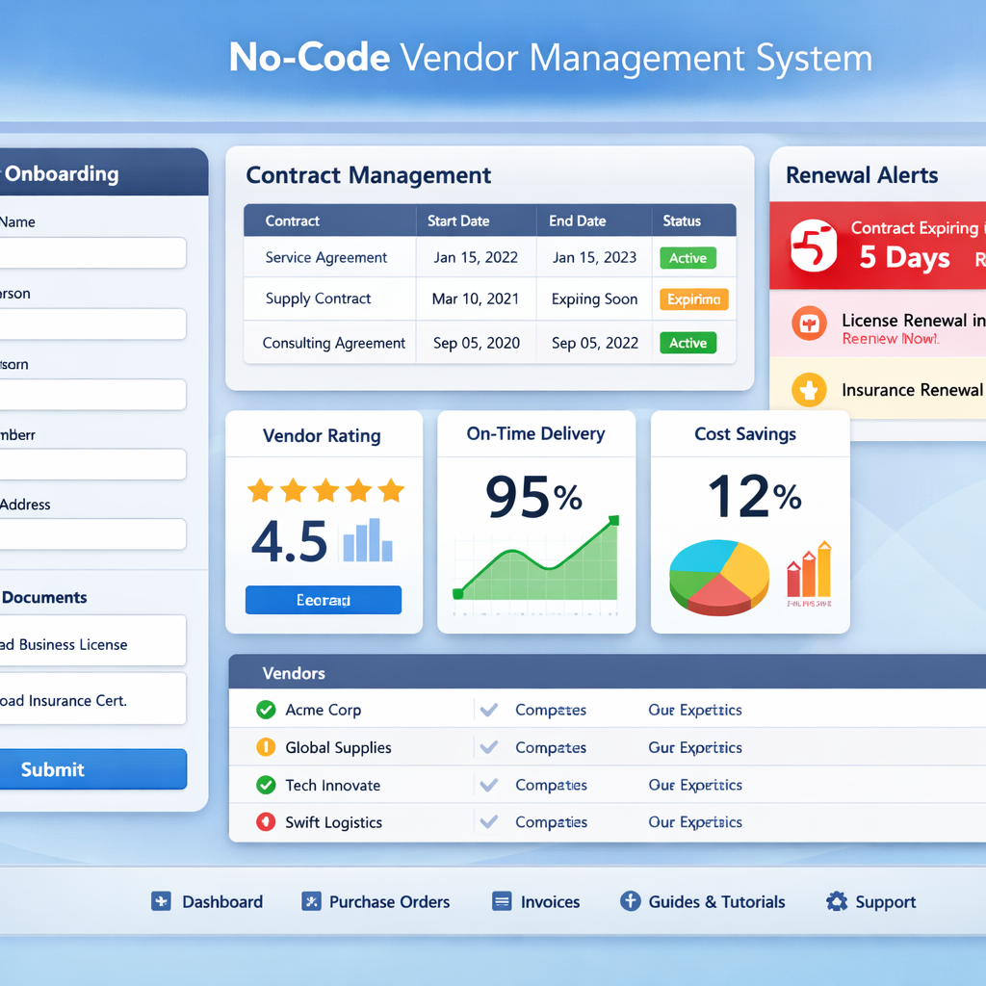The height and width of the screenshot is (986, 986).
Task: Open the Purchase Orders navigation item
Action: (x=376, y=901)
